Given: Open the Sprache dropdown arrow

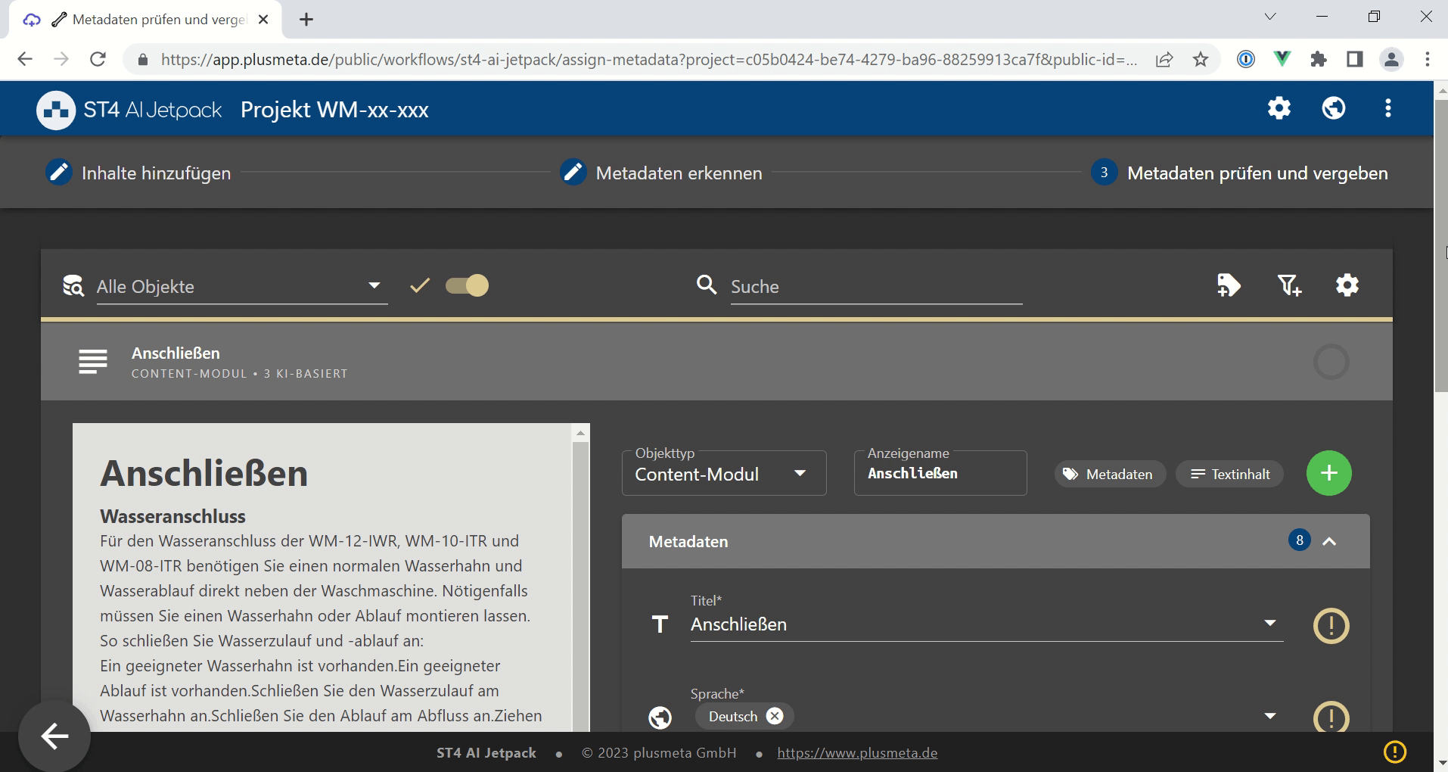Looking at the screenshot, I should 1270,716.
